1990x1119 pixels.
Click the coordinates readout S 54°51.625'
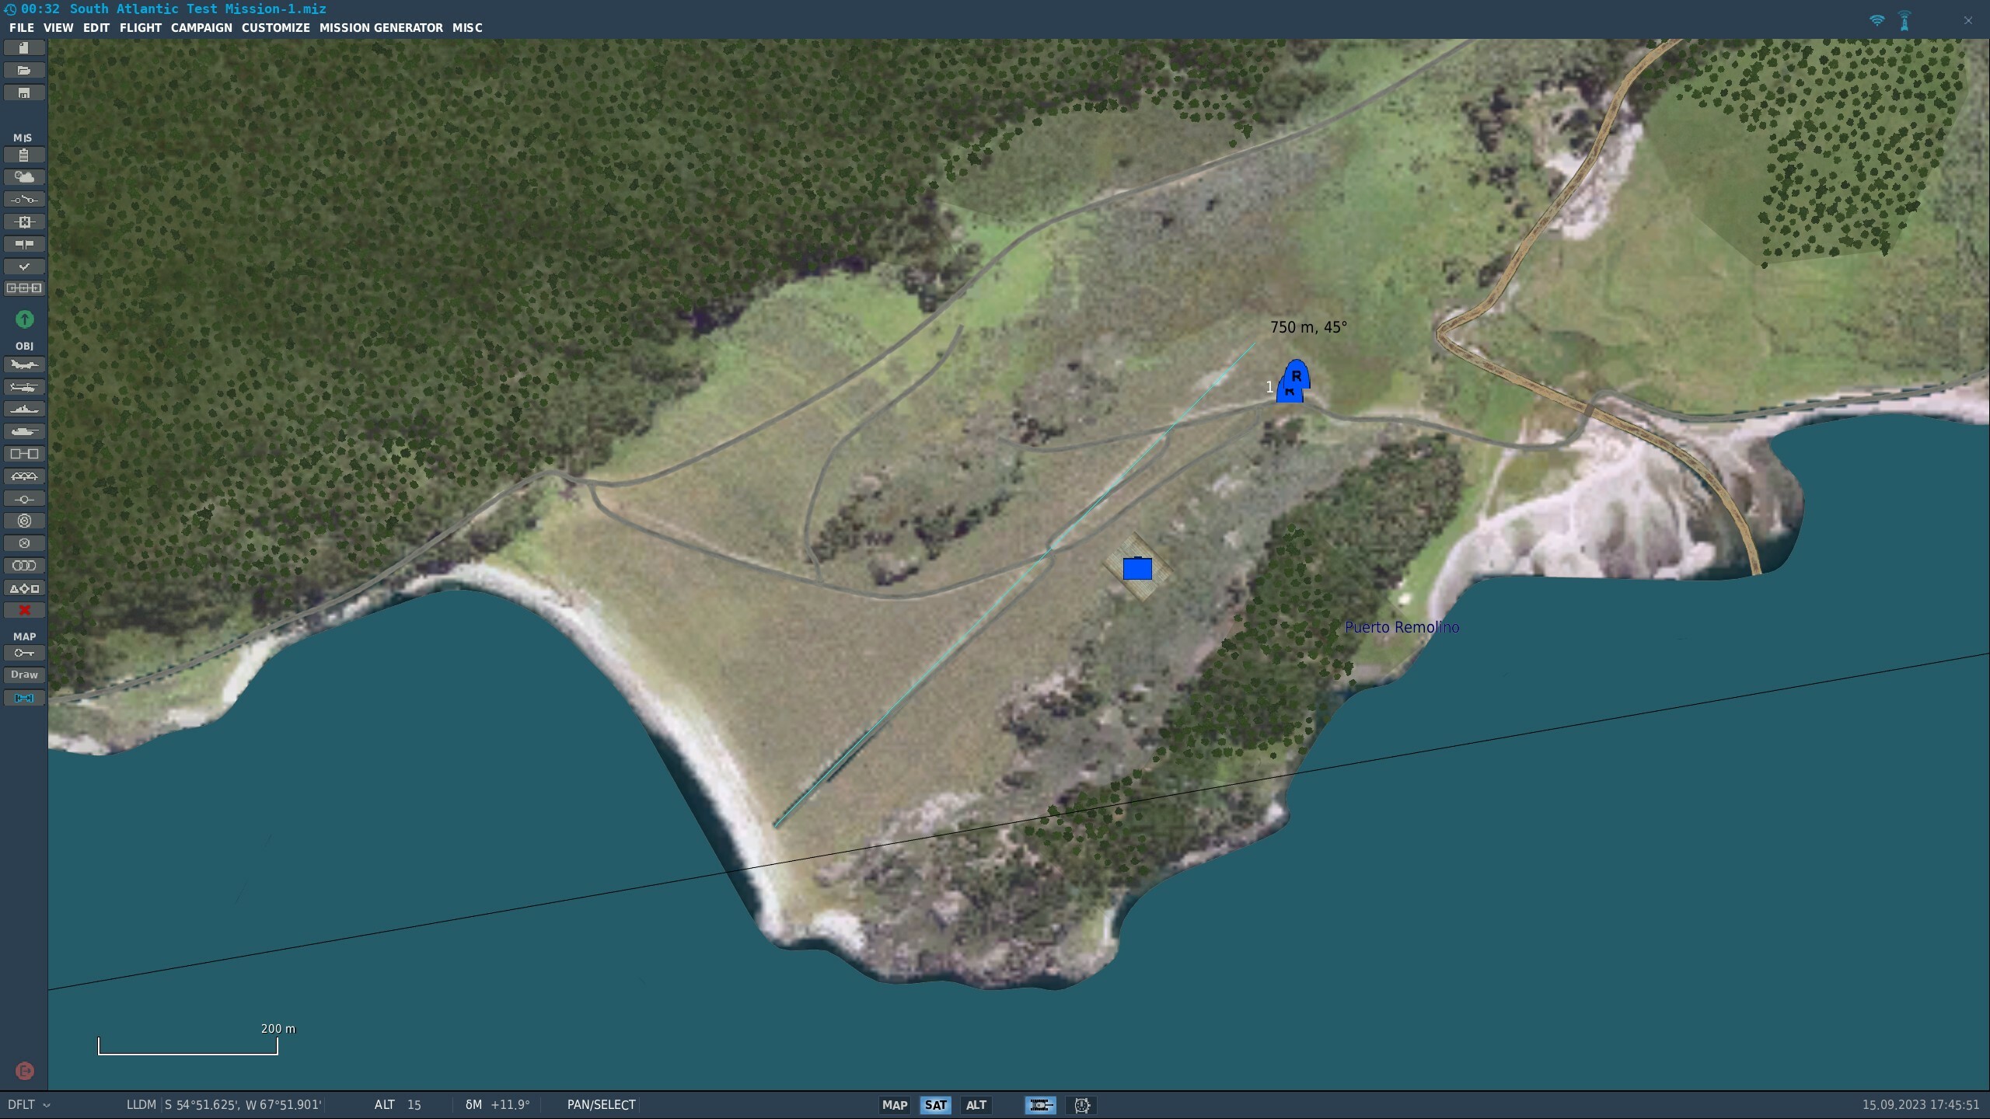(243, 1105)
